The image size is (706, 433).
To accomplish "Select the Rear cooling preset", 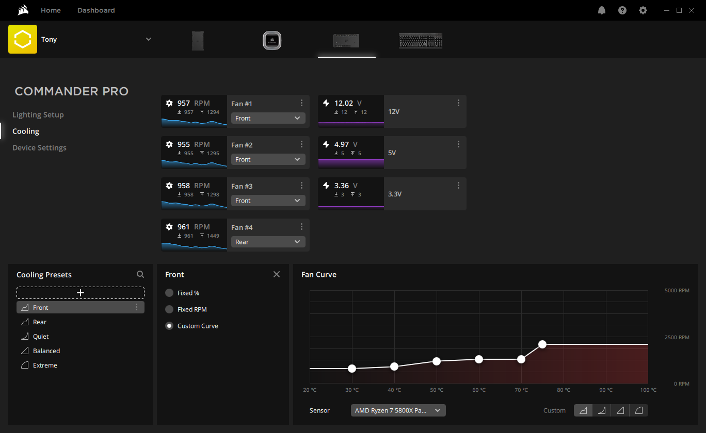I will (81, 322).
